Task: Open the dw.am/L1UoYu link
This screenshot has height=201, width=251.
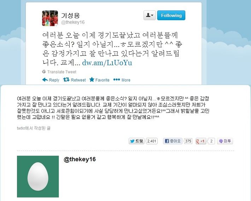Action: tap(107, 63)
